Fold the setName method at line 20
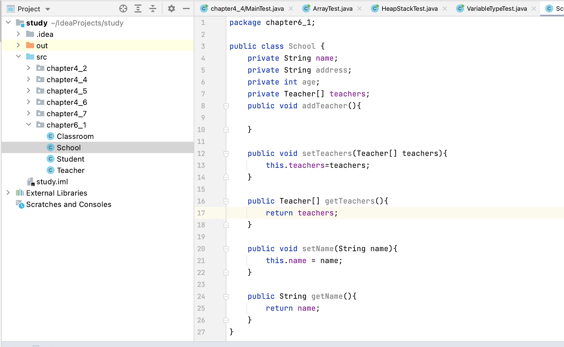Screen dimensions: 564x347 [226, 249]
